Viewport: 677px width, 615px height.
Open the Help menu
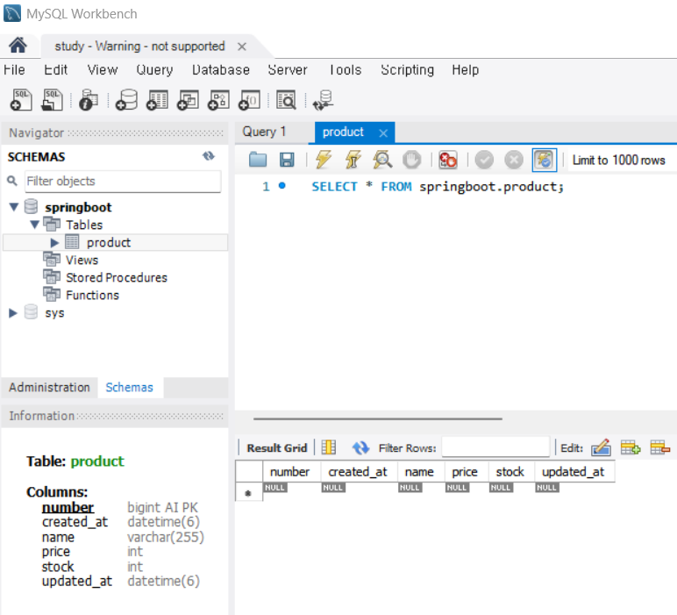coord(466,69)
